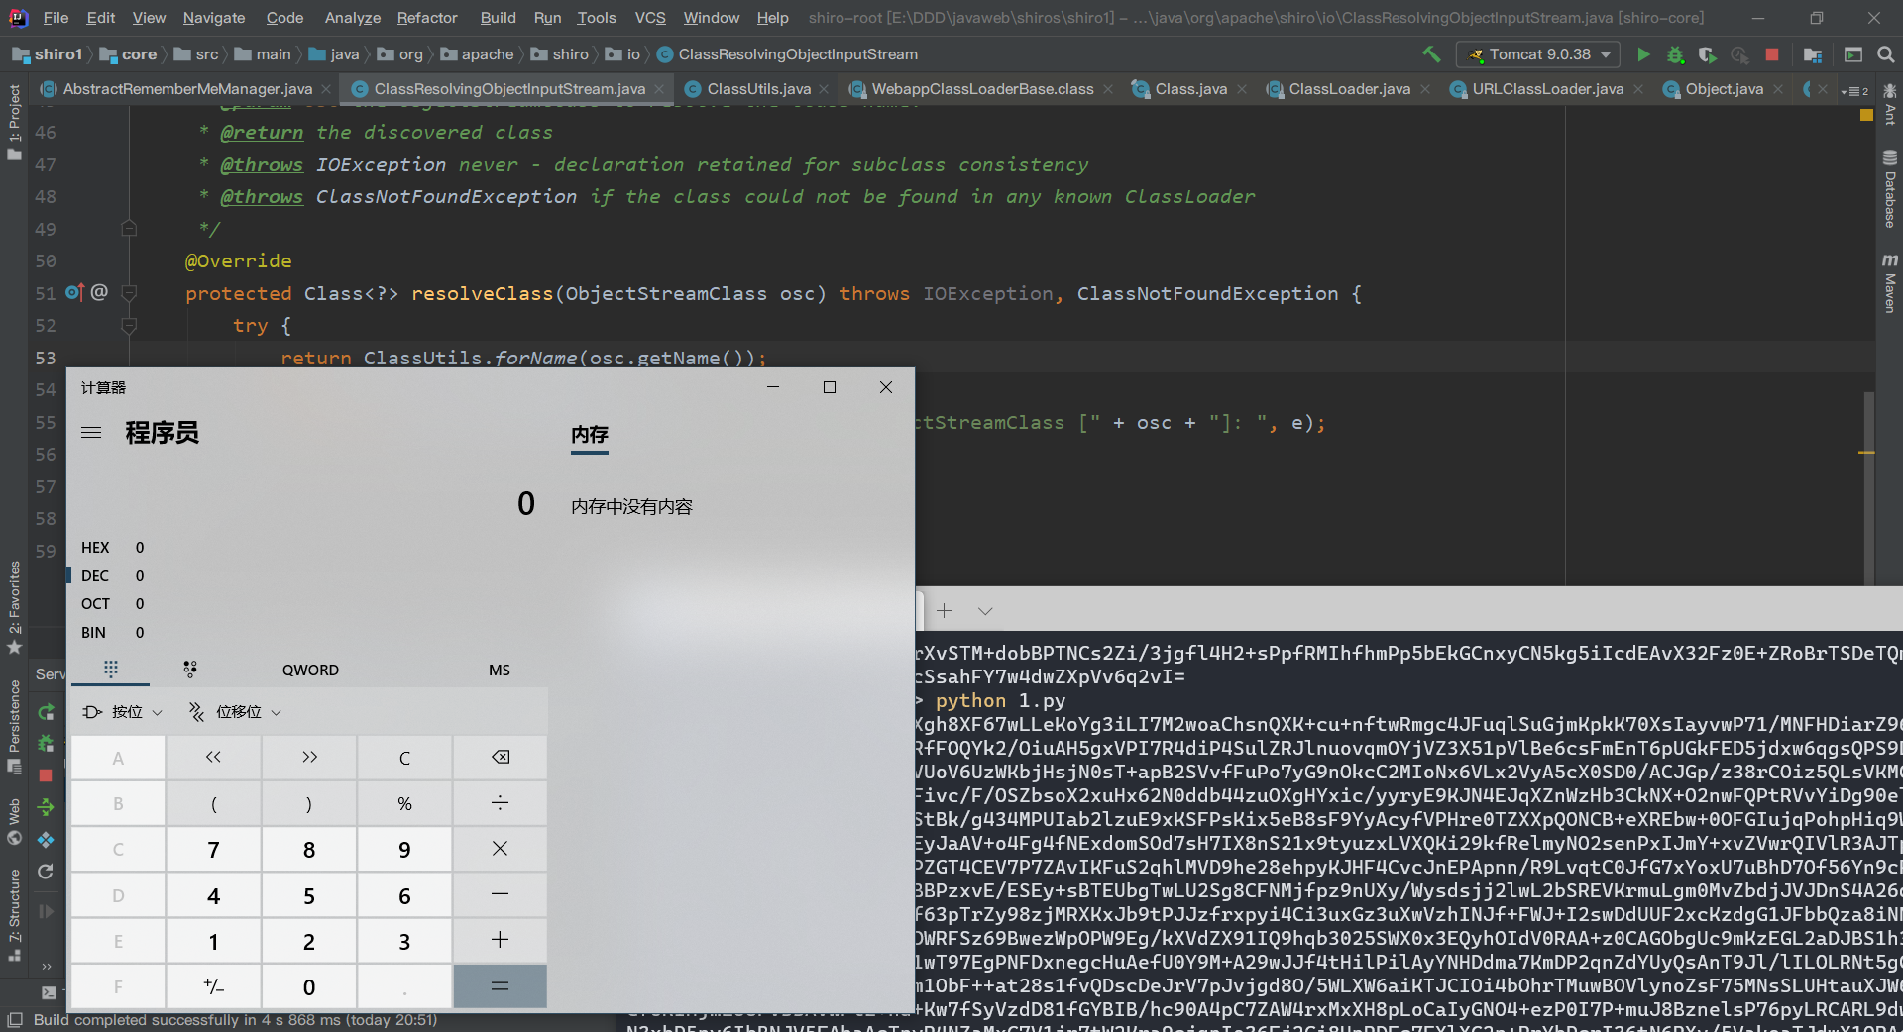Image resolution: width=1903 pixels, height=1032 pixels.
Task: Close AbstractRememberMeManager.java tab
Action: 326,90
